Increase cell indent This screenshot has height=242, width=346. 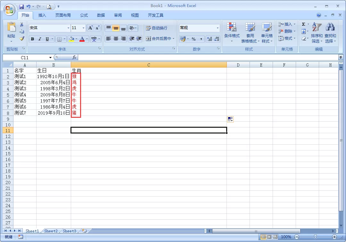(x=139, y=39)
